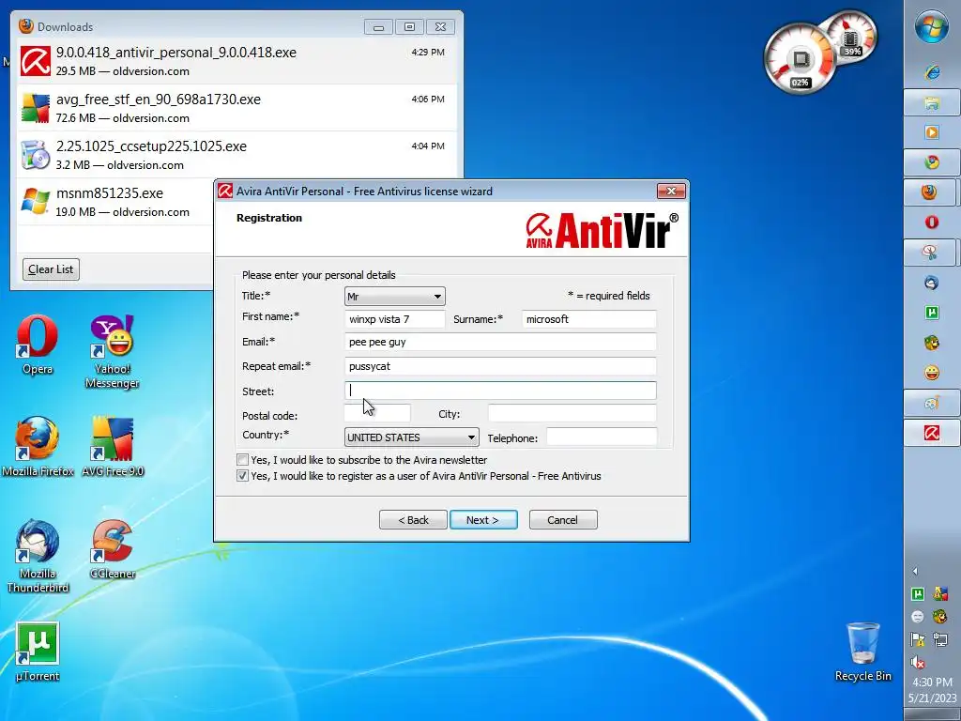This screenshot has width=961, height=721.
Task: Click the Telephone field
Action: coord(602,437)
